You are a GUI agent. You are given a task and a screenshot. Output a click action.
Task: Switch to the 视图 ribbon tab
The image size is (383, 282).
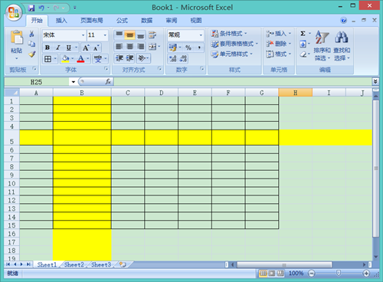pos(196,21)
